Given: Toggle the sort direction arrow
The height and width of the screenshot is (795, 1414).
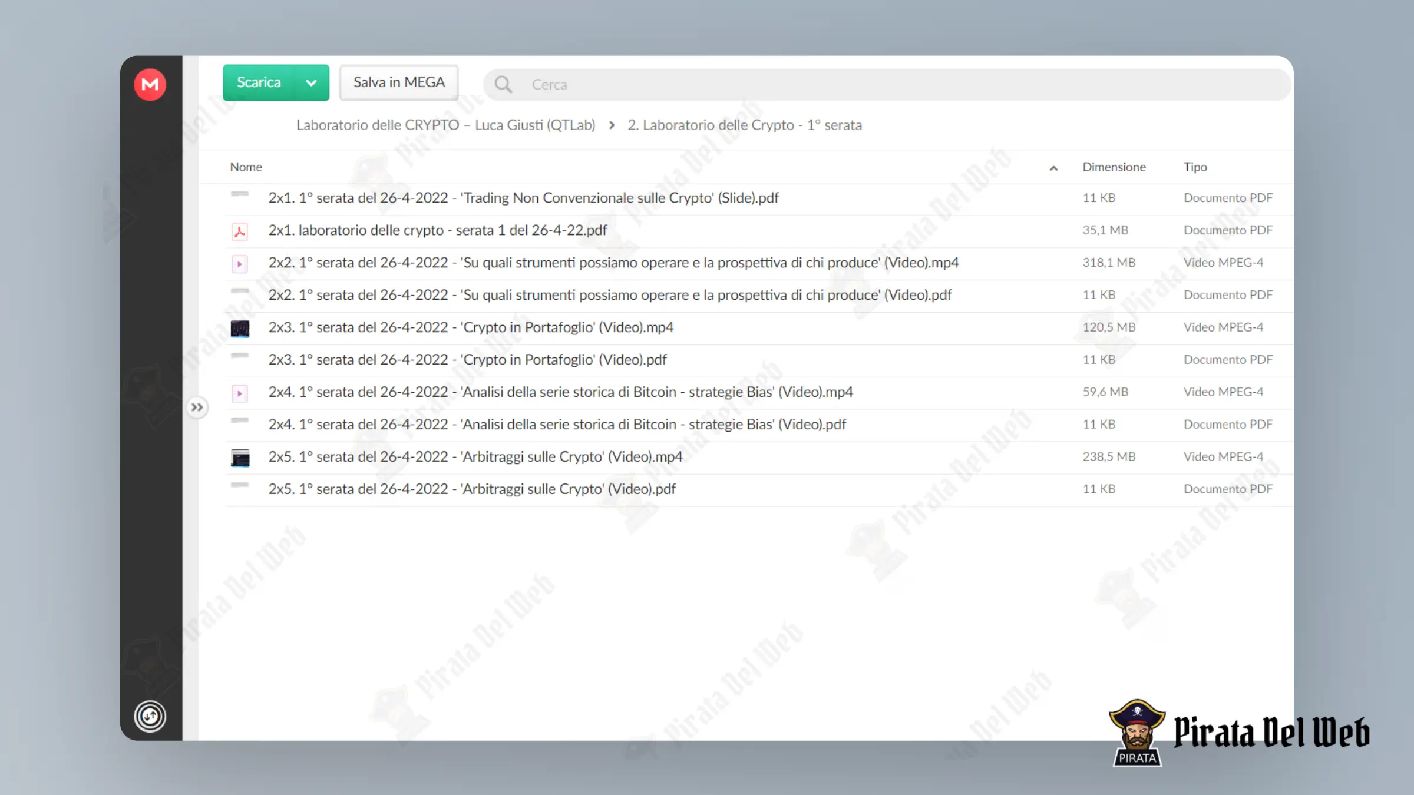Looking at the screenshot, I should pyautogui.click(x=1053, y=168).
